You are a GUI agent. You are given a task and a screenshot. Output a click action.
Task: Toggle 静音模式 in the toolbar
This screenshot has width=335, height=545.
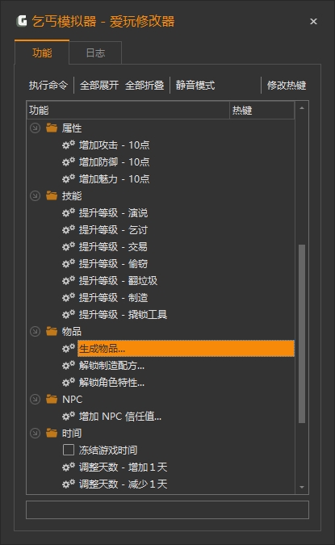click(x=195, y=85)
